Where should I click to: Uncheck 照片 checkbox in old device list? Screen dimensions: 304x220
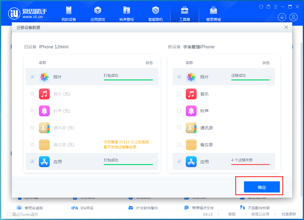point(32,77)
